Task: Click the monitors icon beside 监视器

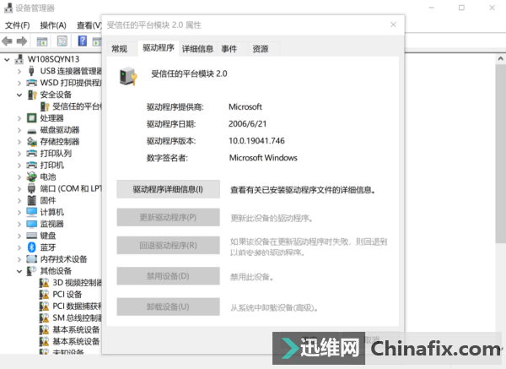Action: click(x=32, y=224)
